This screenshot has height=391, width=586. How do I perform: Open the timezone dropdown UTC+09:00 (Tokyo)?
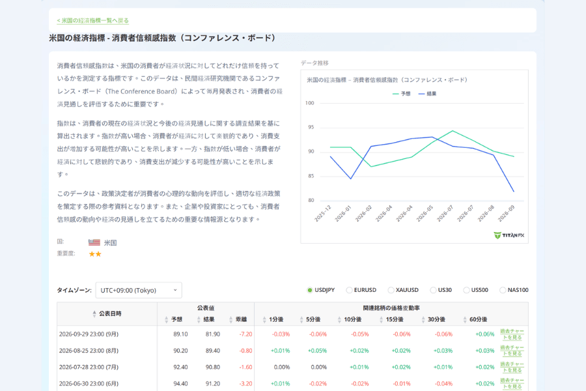click(x=139, y=291)
